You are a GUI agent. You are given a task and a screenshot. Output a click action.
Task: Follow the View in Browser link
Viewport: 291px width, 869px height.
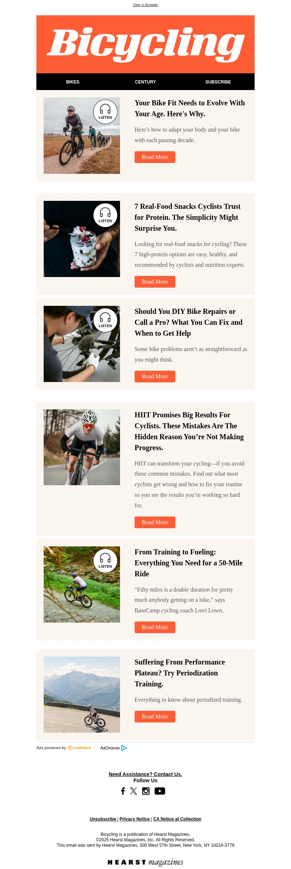pyautogui.click(x=145, y=5)
